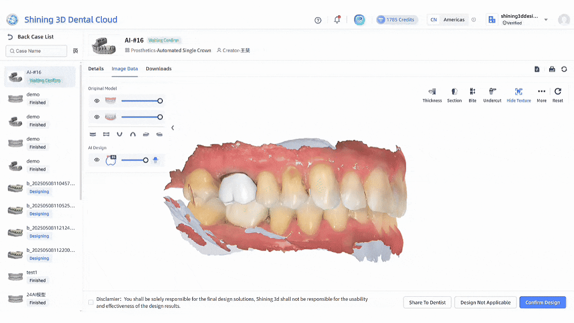Screen dimensions: 574x323
Task: Click the print icon
Action: pyautogui.click(x=552, y=69)
